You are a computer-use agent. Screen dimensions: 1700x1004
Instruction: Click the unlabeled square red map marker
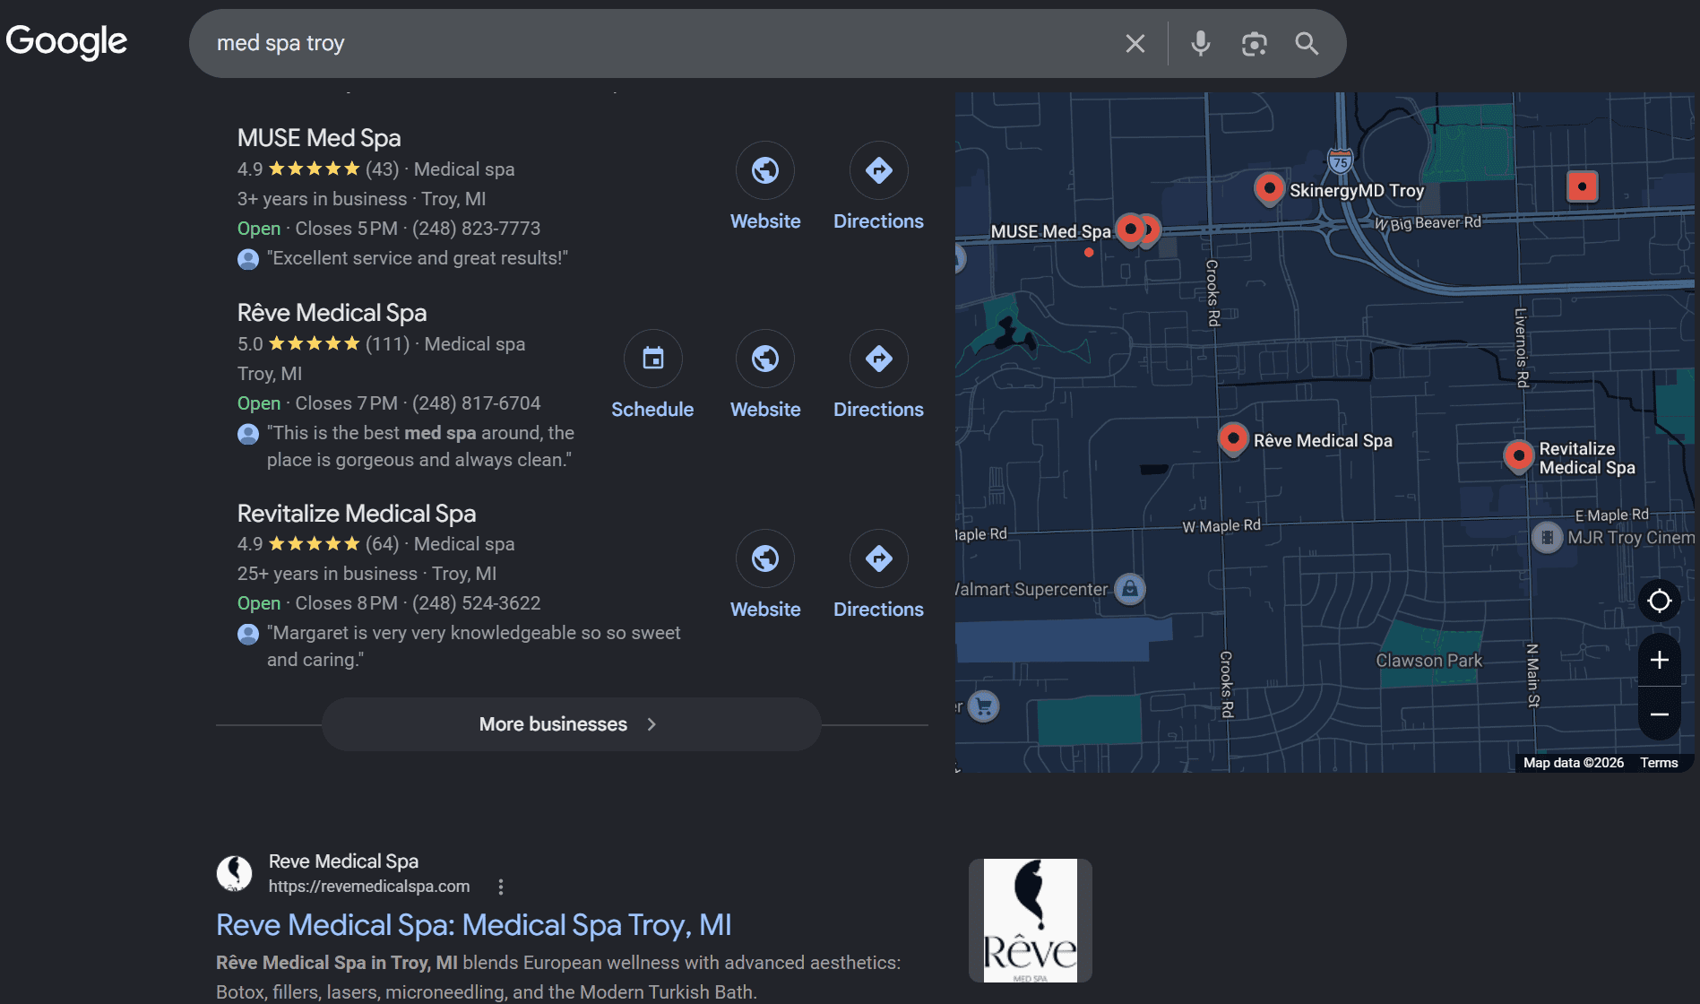(x=1582, y=186)
